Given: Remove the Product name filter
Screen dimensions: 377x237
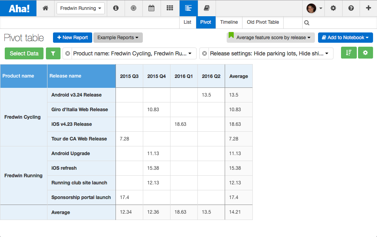Looking at the screenshot, I should pos(68,53).
